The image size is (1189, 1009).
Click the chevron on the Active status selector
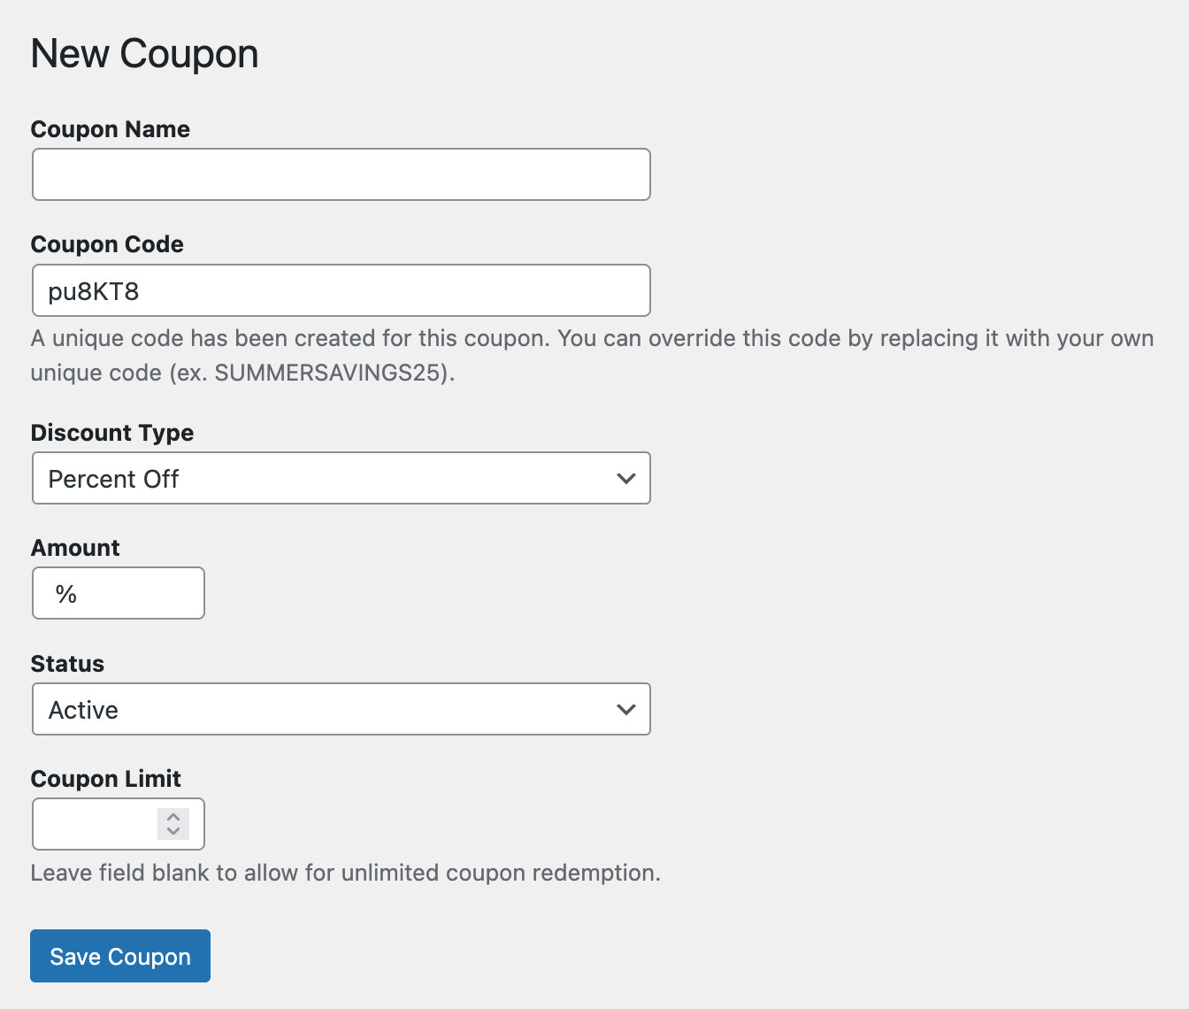(x=626, y=709)
